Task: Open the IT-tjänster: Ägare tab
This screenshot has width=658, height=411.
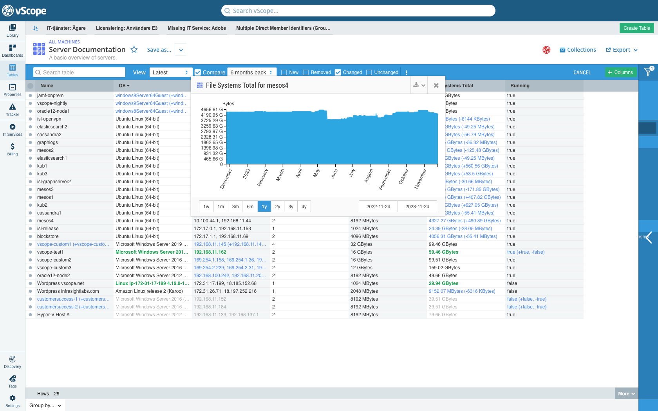Action: [66, 28]
